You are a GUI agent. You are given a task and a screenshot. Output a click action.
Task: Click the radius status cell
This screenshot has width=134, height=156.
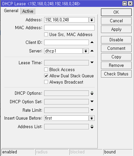(x=52, y=152)
